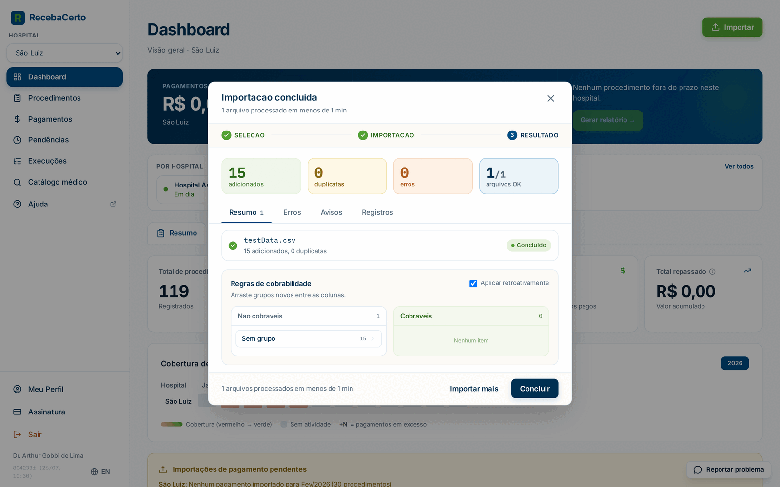Viewport: 780px width, 487px height.
Task: Uncheck Aplicar retroativamente checkbox
Action: [x=473, y=283]
